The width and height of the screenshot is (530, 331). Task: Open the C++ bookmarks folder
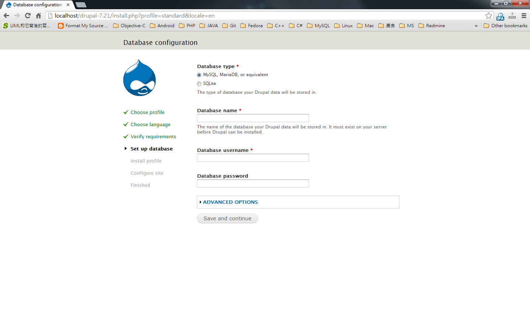pos(276,25)
